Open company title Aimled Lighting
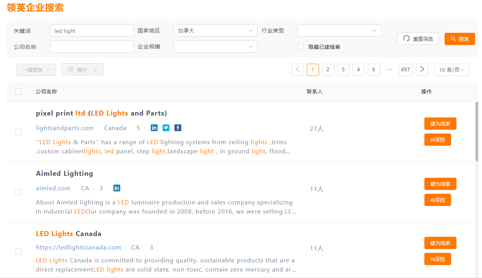The width and height of the screenshot is (482, 278). (x=64, y=174)
